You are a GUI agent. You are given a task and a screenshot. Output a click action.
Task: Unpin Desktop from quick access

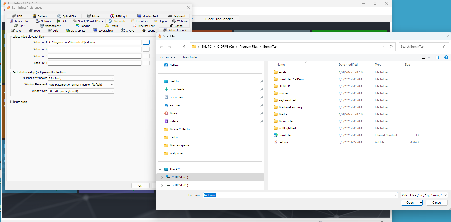pyautogui.click(x=262, y=81)
